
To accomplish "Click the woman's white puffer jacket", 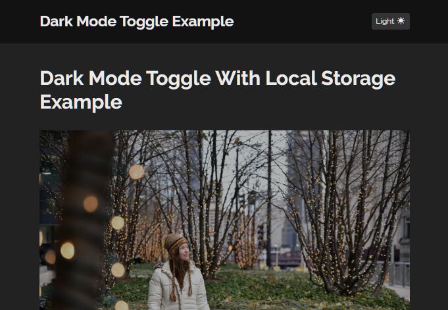I will [x=177, y=288].
